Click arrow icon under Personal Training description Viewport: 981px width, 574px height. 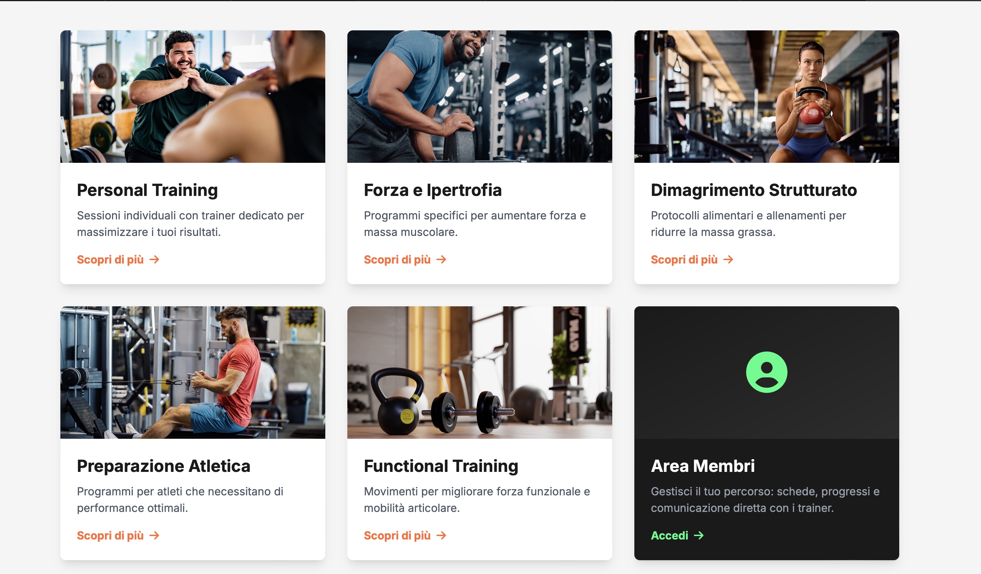point(154,259)
